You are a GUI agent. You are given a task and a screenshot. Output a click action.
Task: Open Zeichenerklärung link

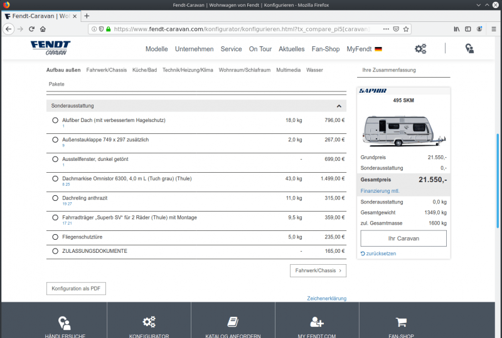point(326,299)
